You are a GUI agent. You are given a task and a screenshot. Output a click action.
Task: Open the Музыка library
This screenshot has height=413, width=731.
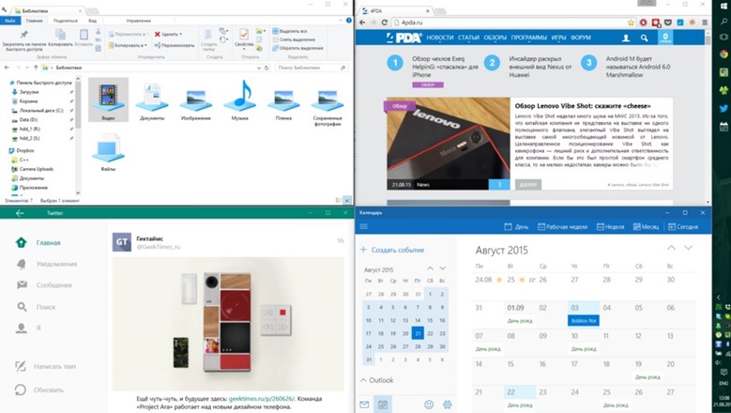pos(239,101)
